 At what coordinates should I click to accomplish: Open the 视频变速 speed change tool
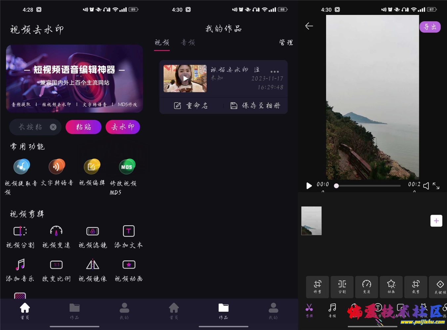56,231
